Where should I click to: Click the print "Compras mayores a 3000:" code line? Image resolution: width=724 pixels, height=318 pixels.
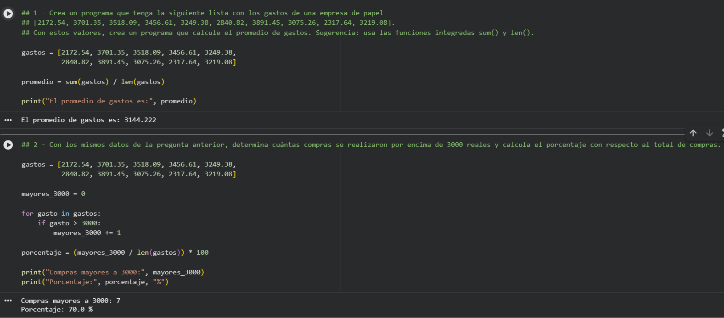click(x=112, y=272)
